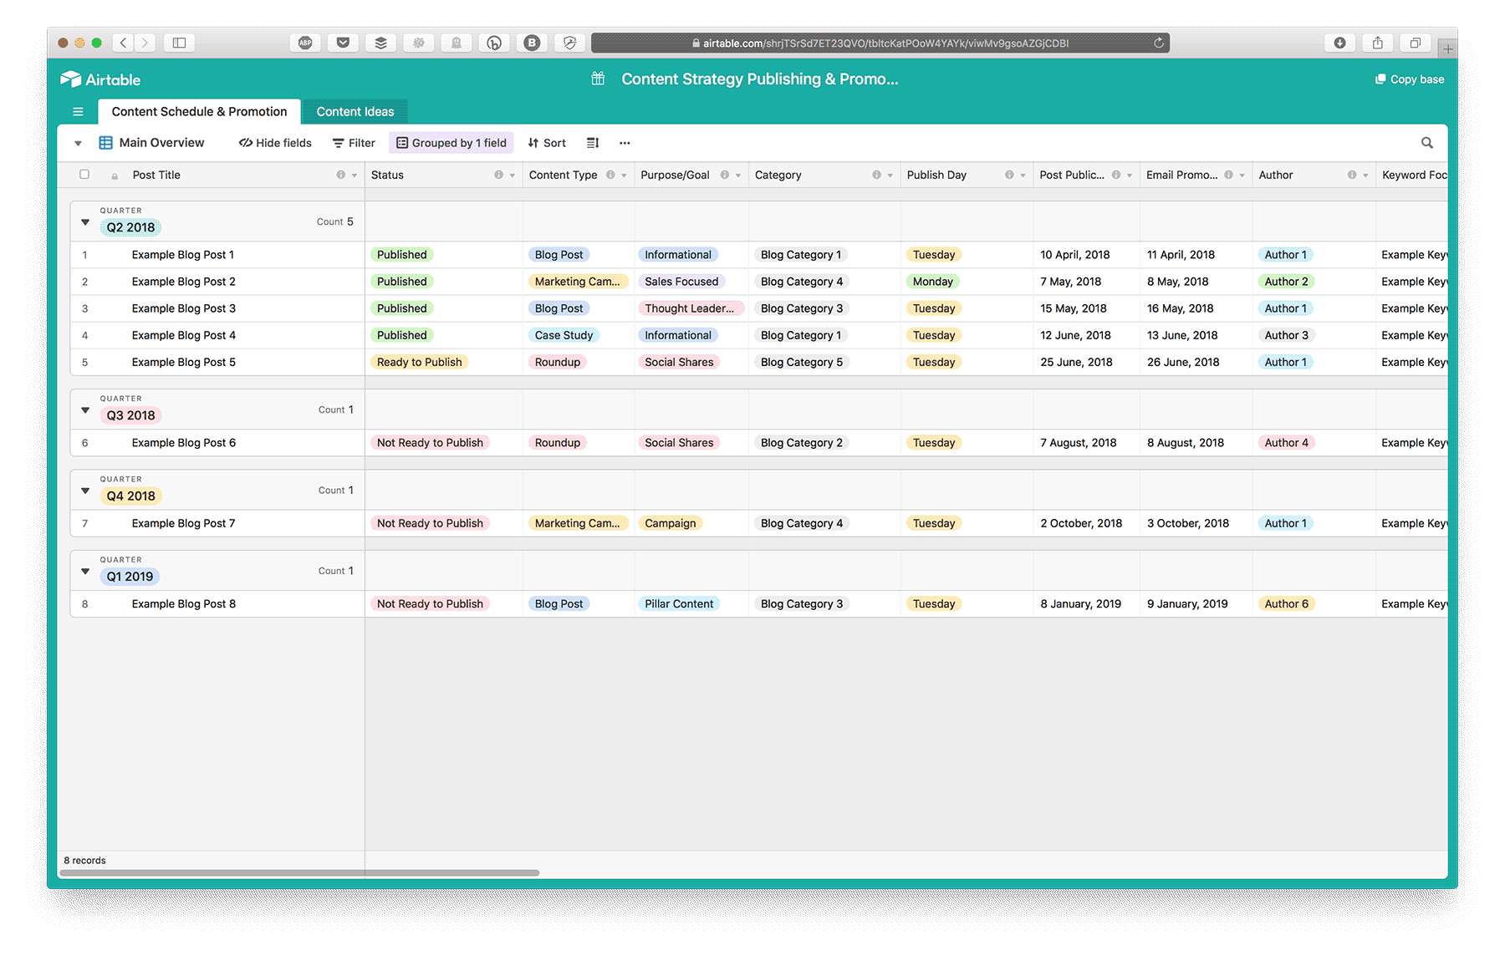Select the cell "Blog Category 5"
The image size is (1505, 956).
[x=824, y=362]
